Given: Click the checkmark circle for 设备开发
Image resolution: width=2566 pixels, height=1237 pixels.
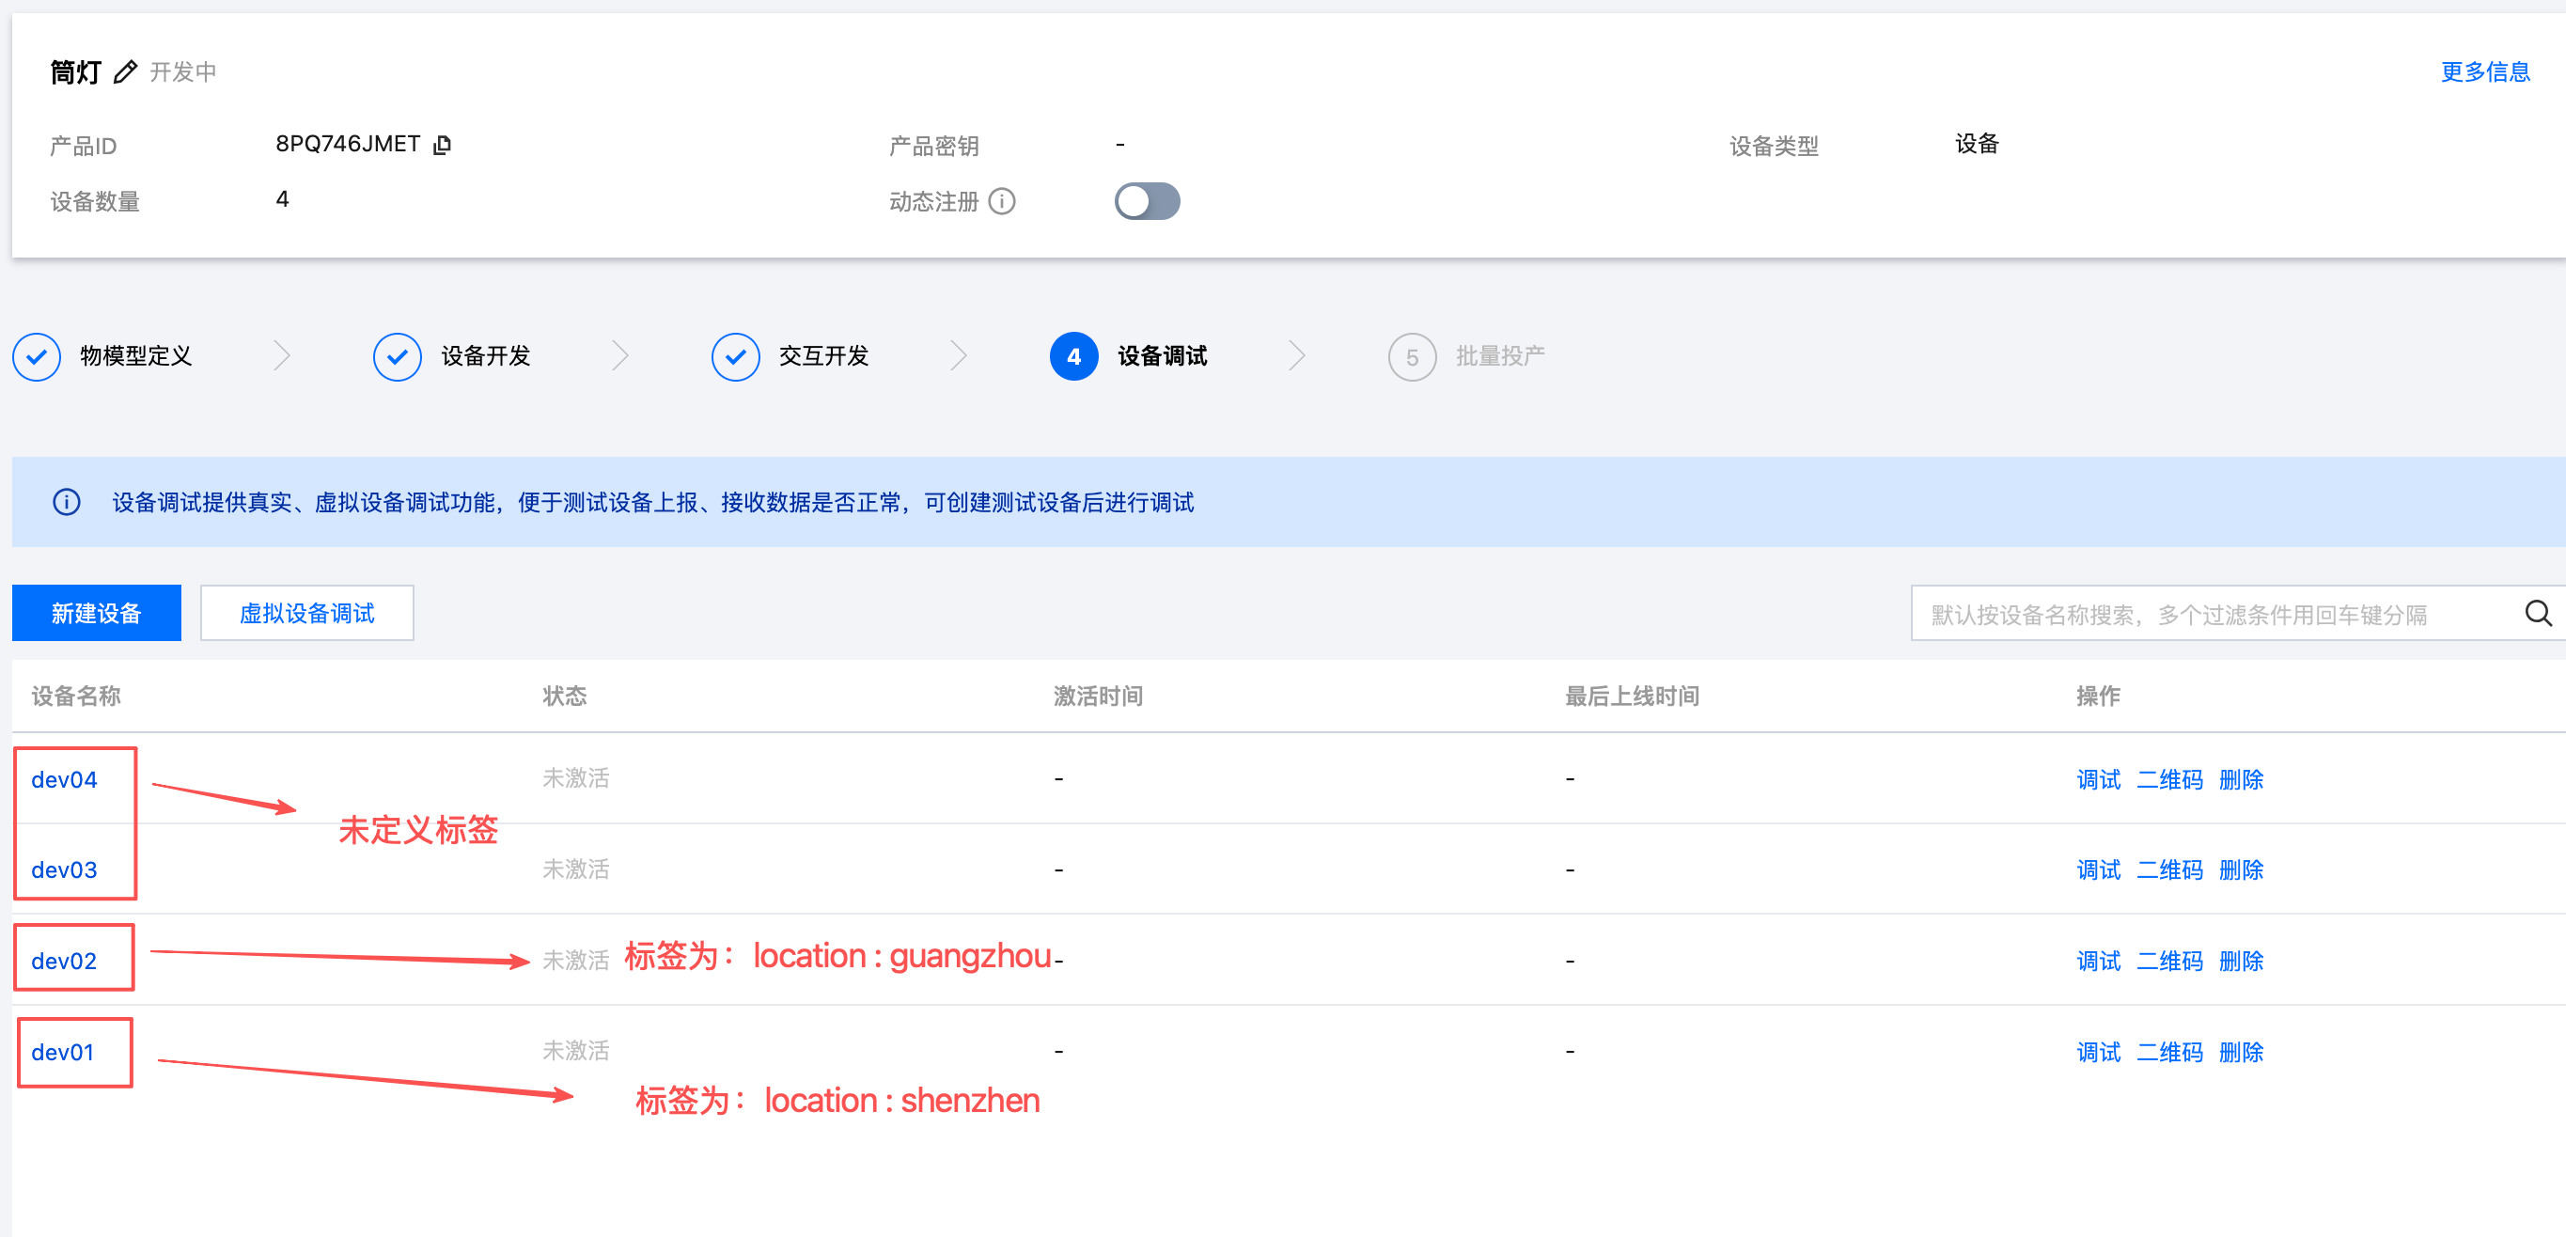Looking at the screenshot, I should (x=397, y=356).
